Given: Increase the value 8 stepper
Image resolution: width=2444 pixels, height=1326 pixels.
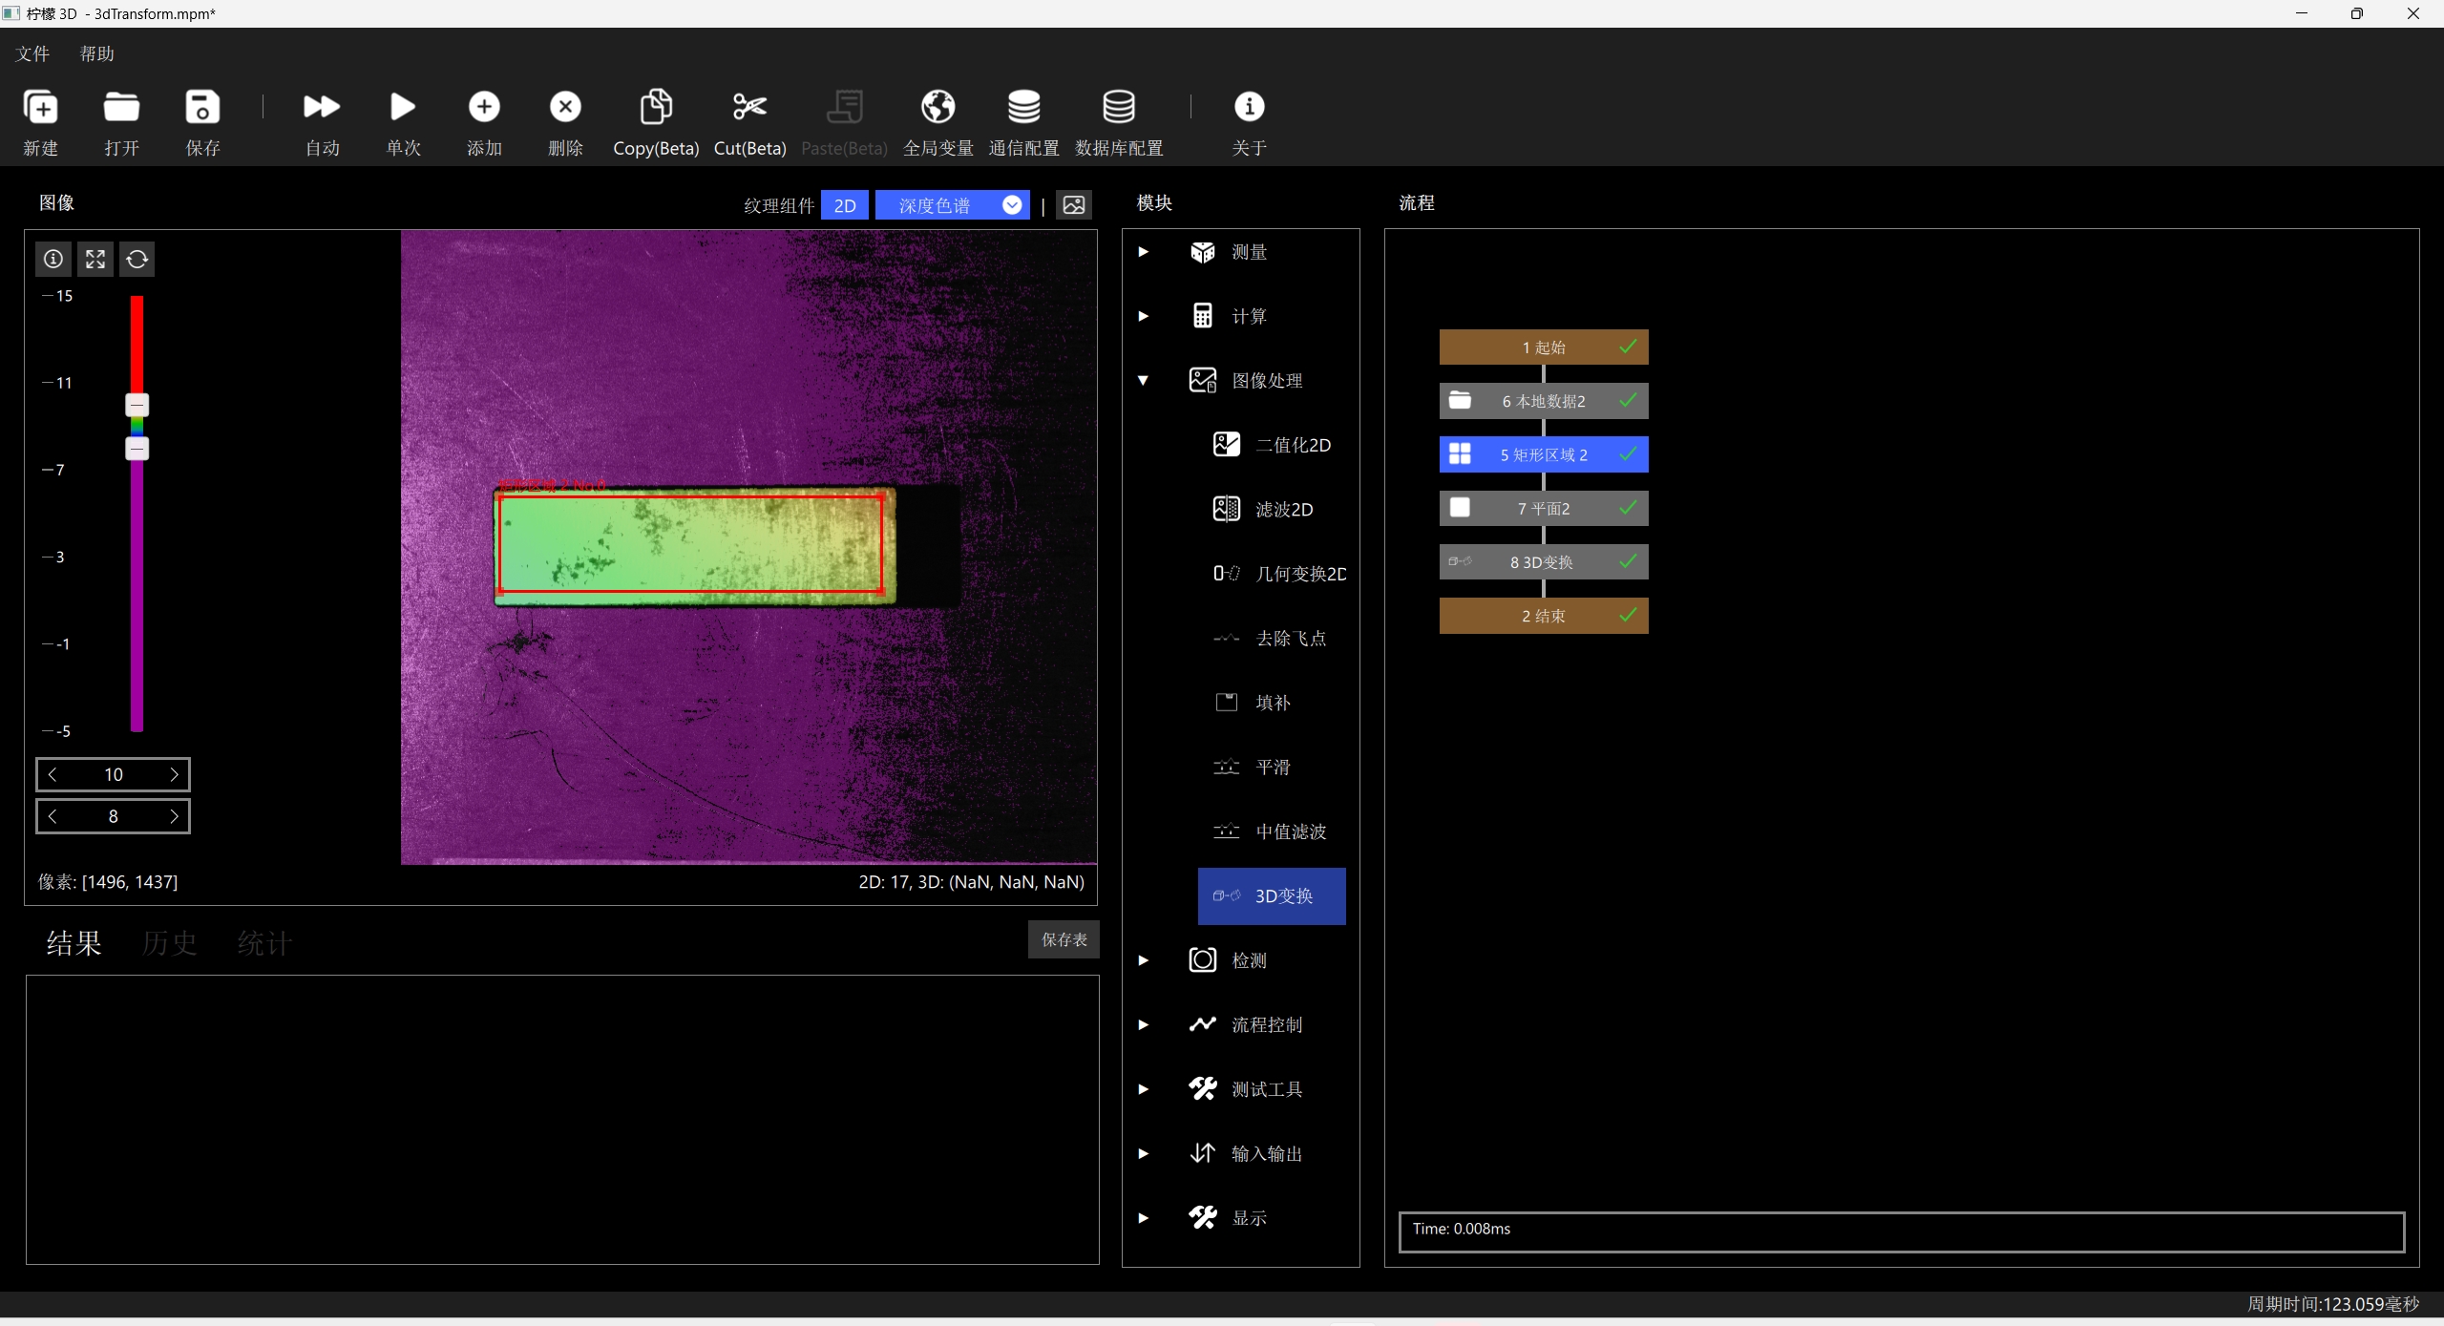Looking at the screenshot, I should (x=173, y=816).
